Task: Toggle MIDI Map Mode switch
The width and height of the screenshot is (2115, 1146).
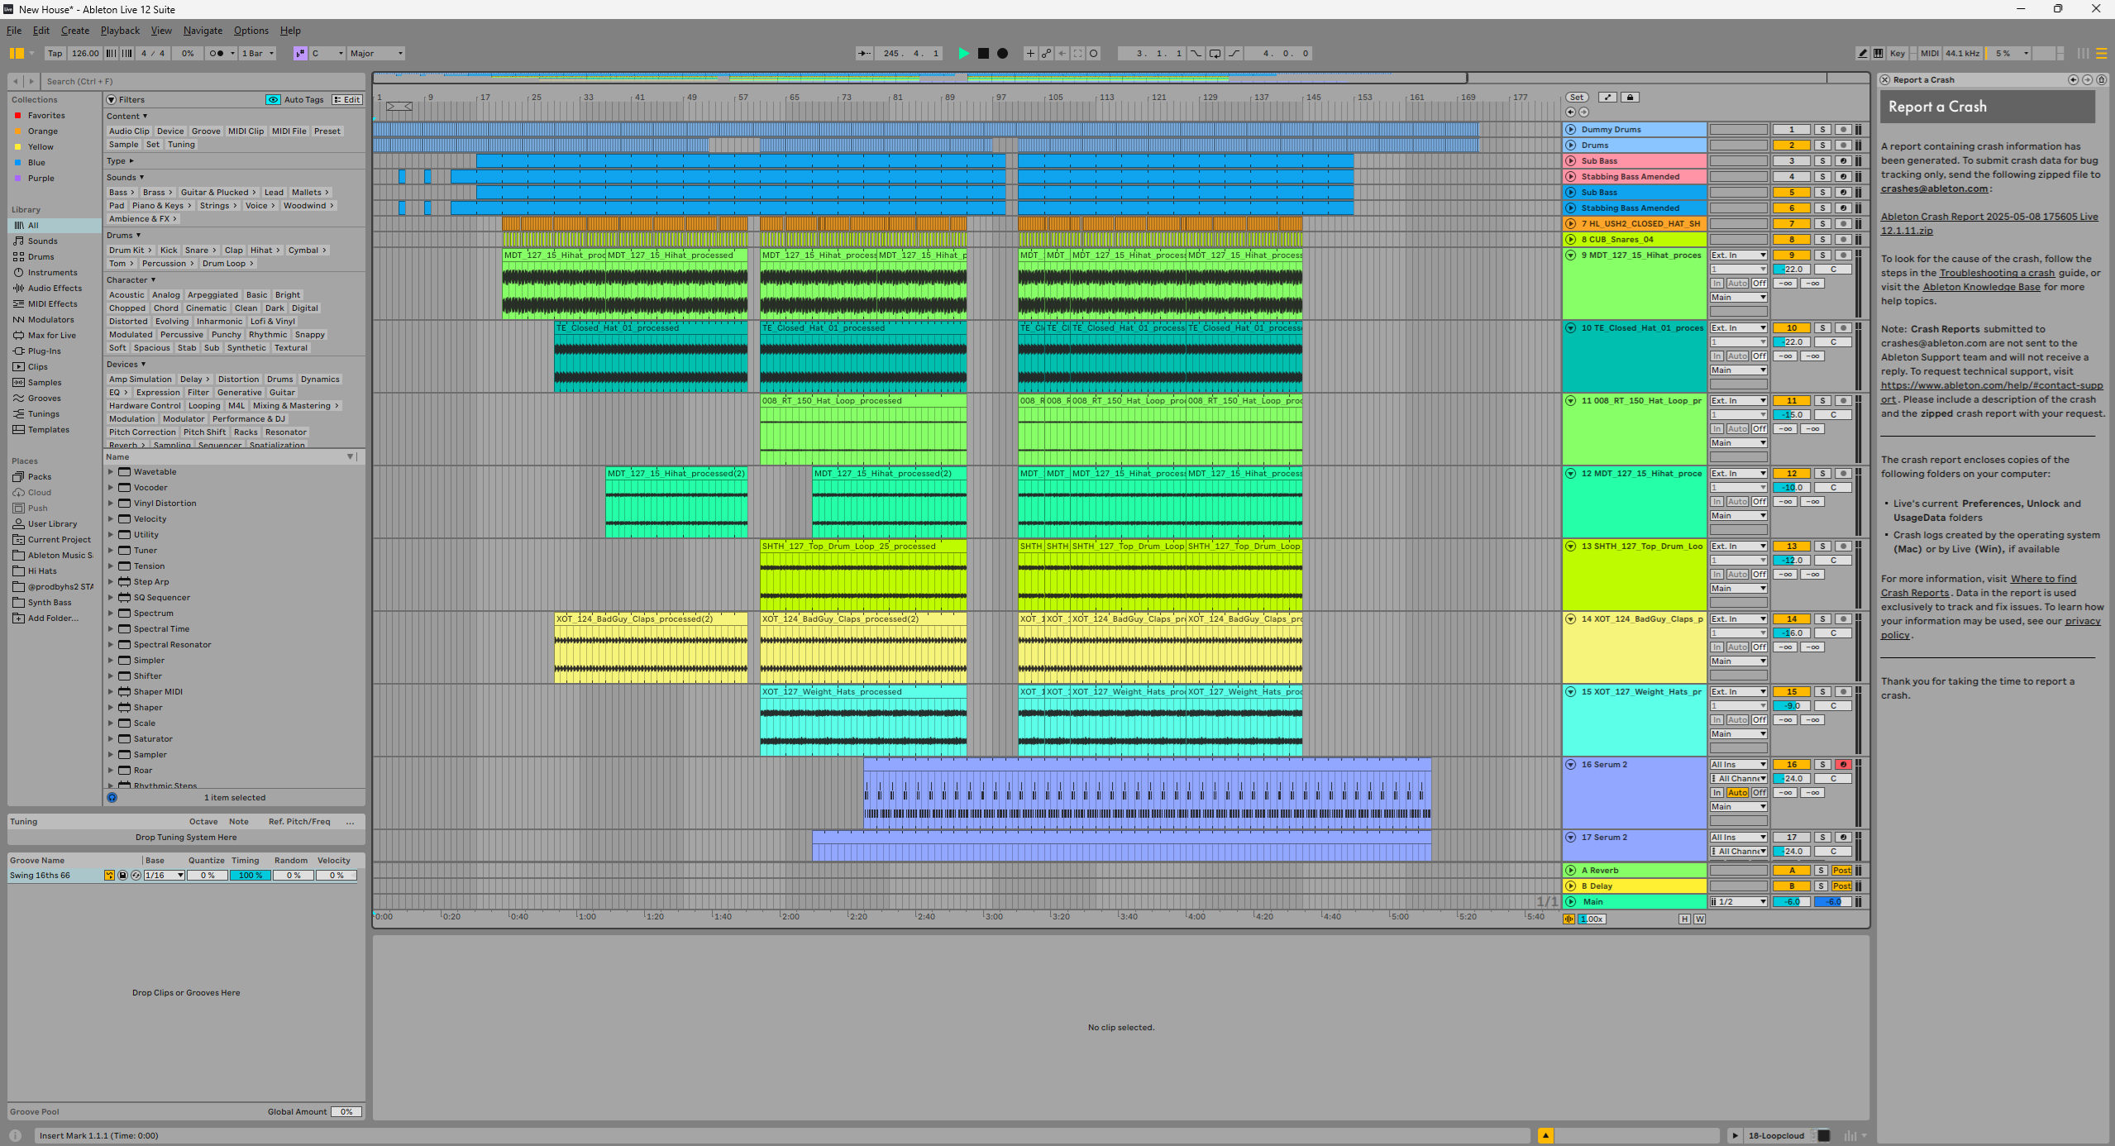Action: coord(1929,54)
